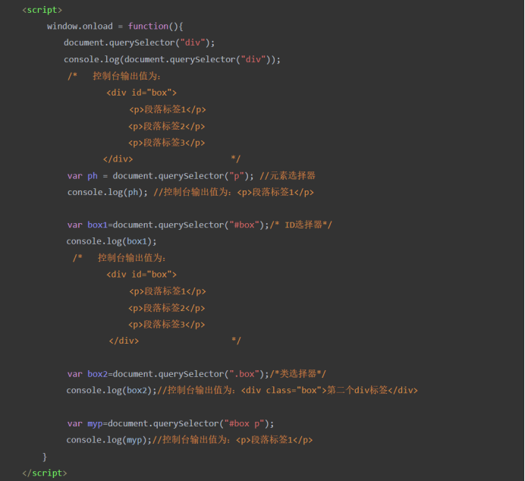The width and height of the screenshot is (525, 481).
Task: Click the opening <script> tag
Action: click(42, 10)
